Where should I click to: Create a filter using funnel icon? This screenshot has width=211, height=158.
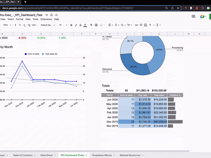[x=150, y=25]
